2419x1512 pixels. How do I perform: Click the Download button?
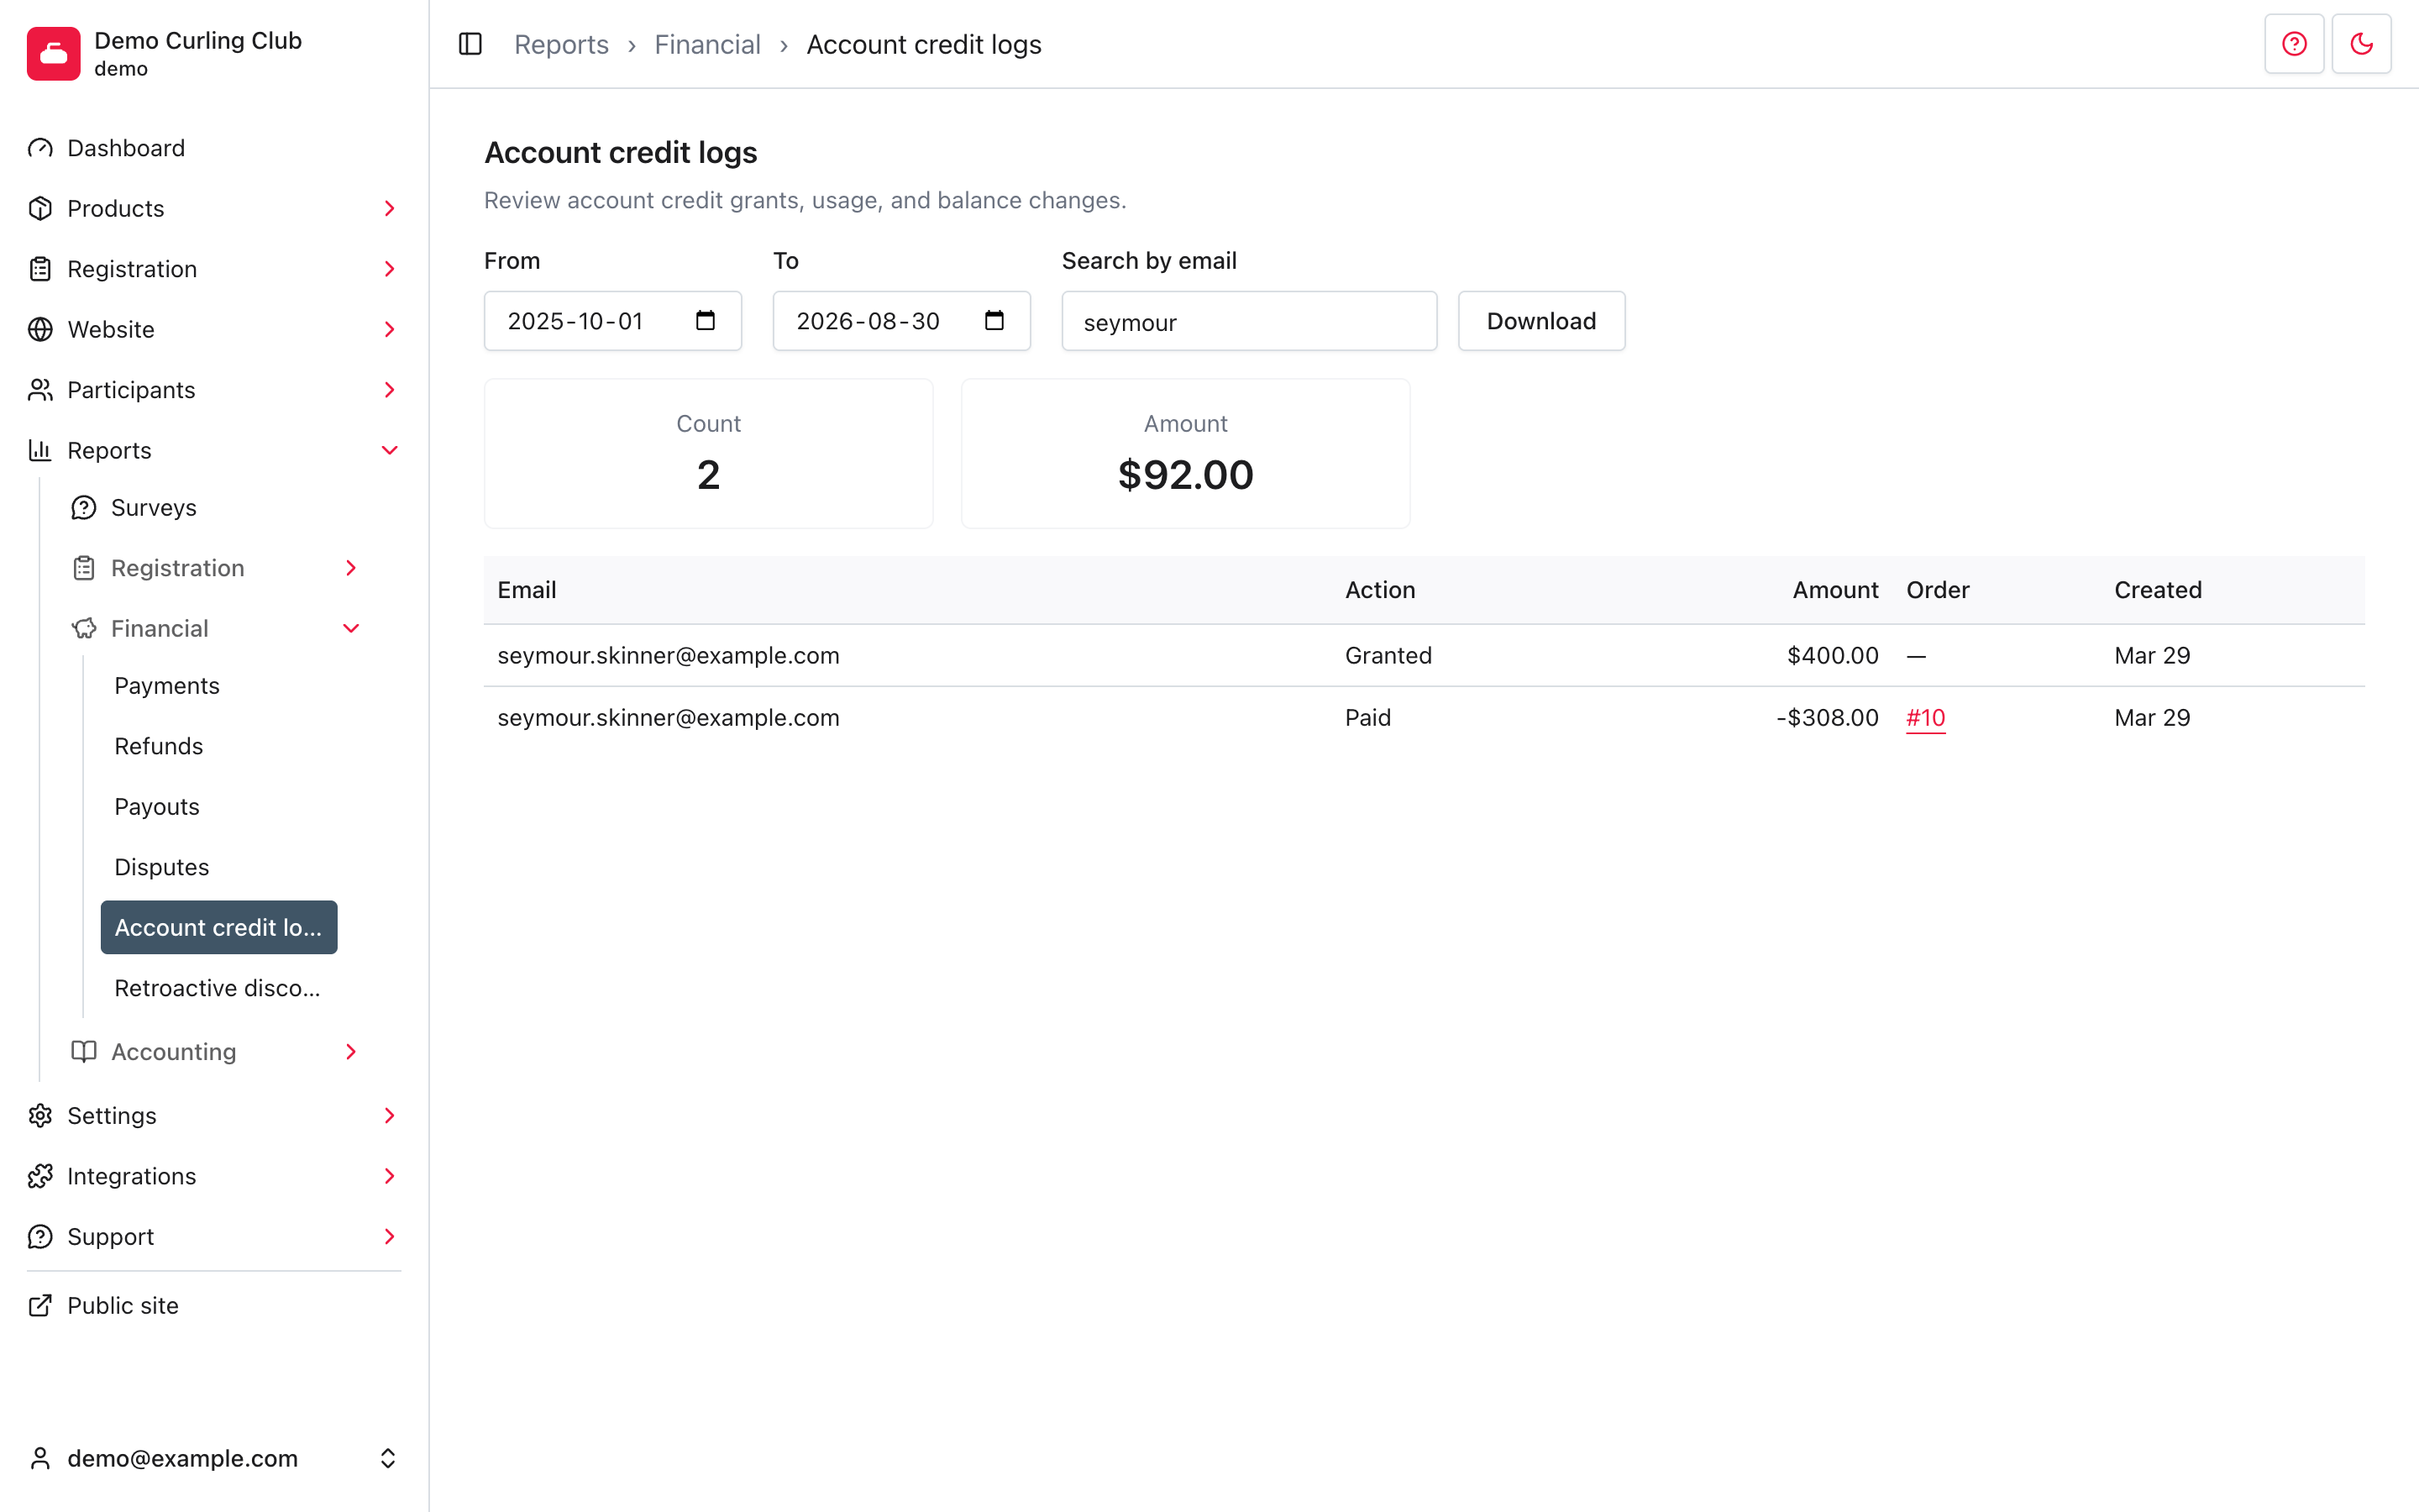pos(1541,321)
